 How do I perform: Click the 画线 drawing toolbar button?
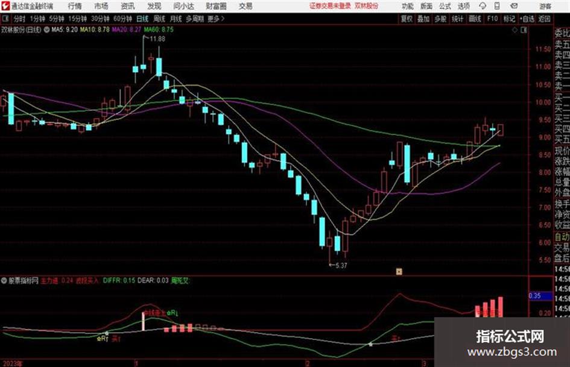point(475,19)
